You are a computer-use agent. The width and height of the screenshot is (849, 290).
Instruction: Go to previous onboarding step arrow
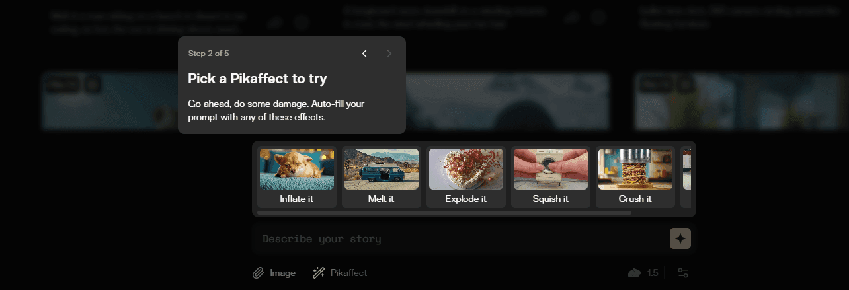pos(364,54)
